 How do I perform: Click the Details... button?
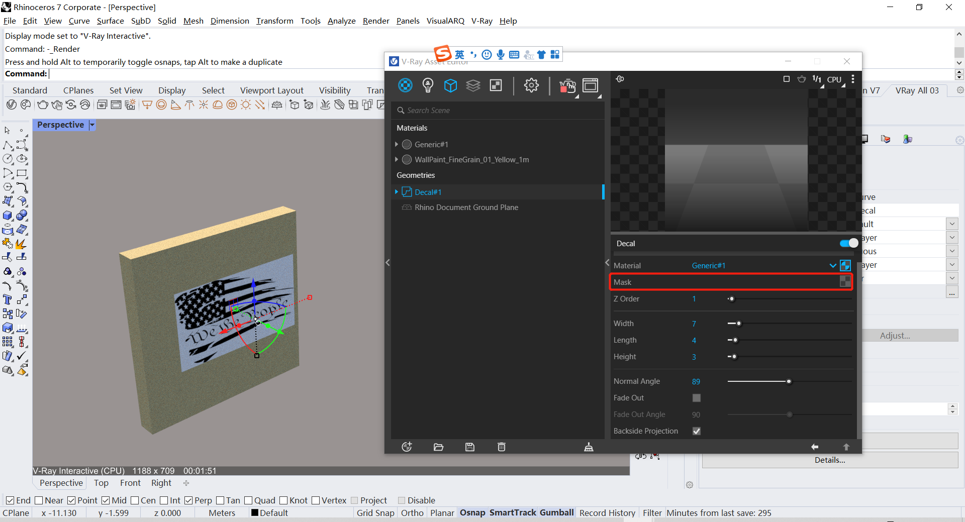[x=830, y=460]
